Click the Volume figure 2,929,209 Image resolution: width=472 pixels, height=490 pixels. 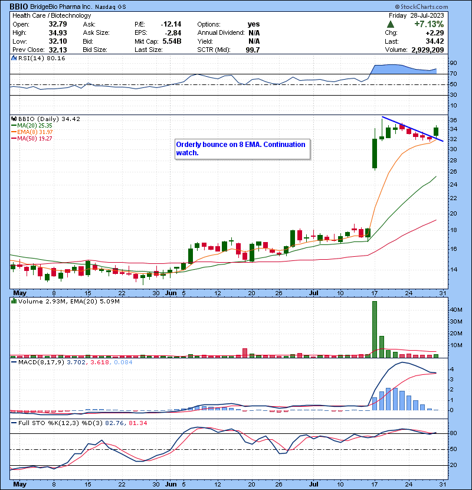click(x=428, y=50)
